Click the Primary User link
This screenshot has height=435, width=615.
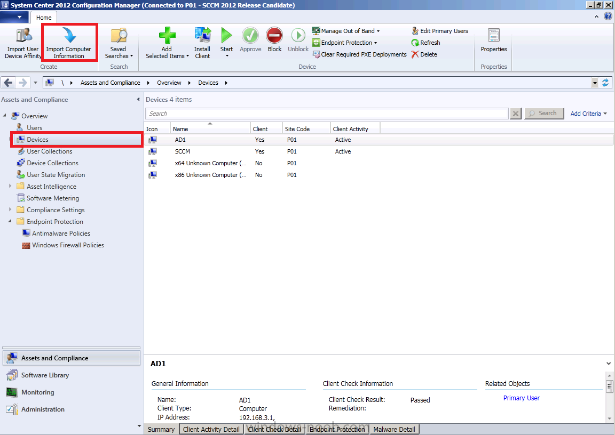tap(521, 398)
